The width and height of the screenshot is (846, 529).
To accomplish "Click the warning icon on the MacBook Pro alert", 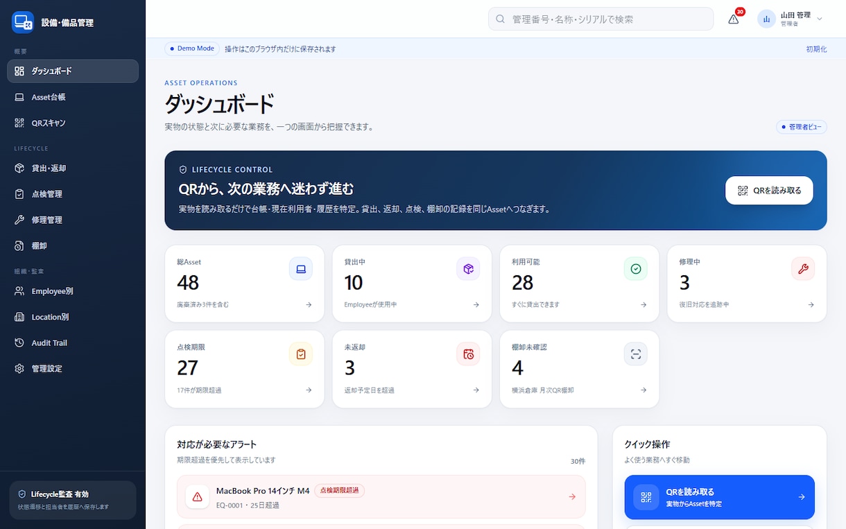I will (x=198, y=496).
